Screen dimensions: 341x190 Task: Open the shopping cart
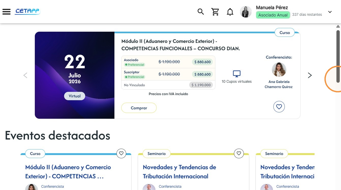point(215,12)
